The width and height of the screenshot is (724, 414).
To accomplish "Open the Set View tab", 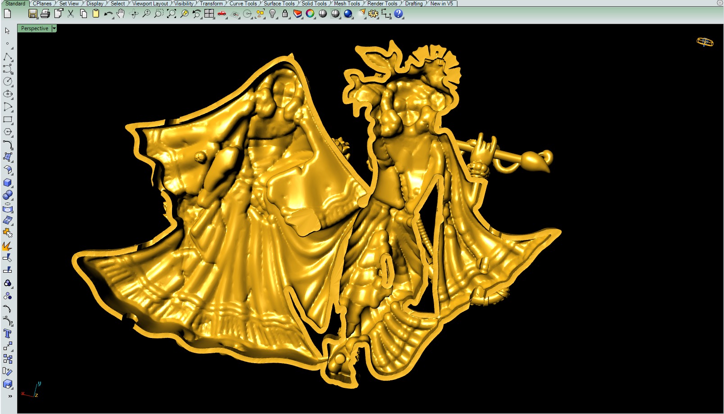I will 69,3.
